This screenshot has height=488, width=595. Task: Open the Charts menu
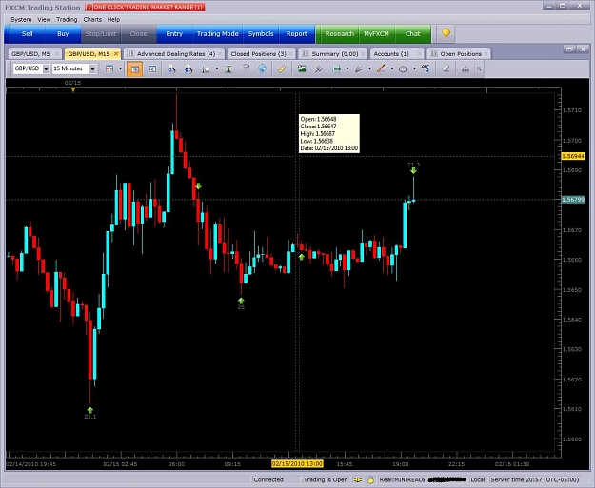tap(92, 19)
